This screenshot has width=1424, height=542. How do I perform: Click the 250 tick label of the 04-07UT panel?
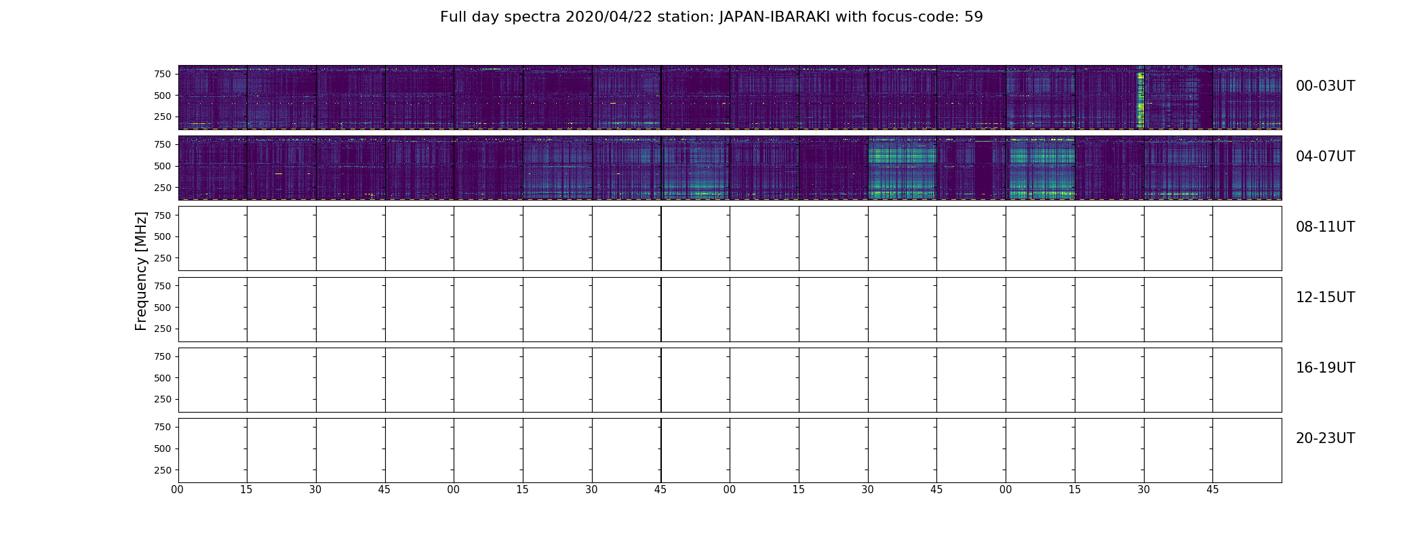[x=163, y=188]
